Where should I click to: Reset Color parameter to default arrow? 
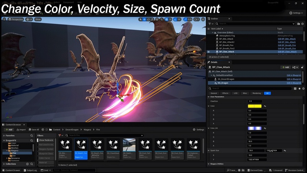coord(265,106)
